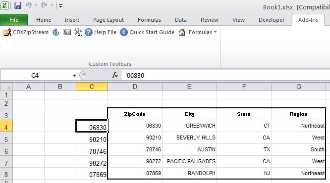Image resolution: width=330 pixels, height=183 pixels.
Task: Select the NJ state cell
Action: click(x=244, y=173)
